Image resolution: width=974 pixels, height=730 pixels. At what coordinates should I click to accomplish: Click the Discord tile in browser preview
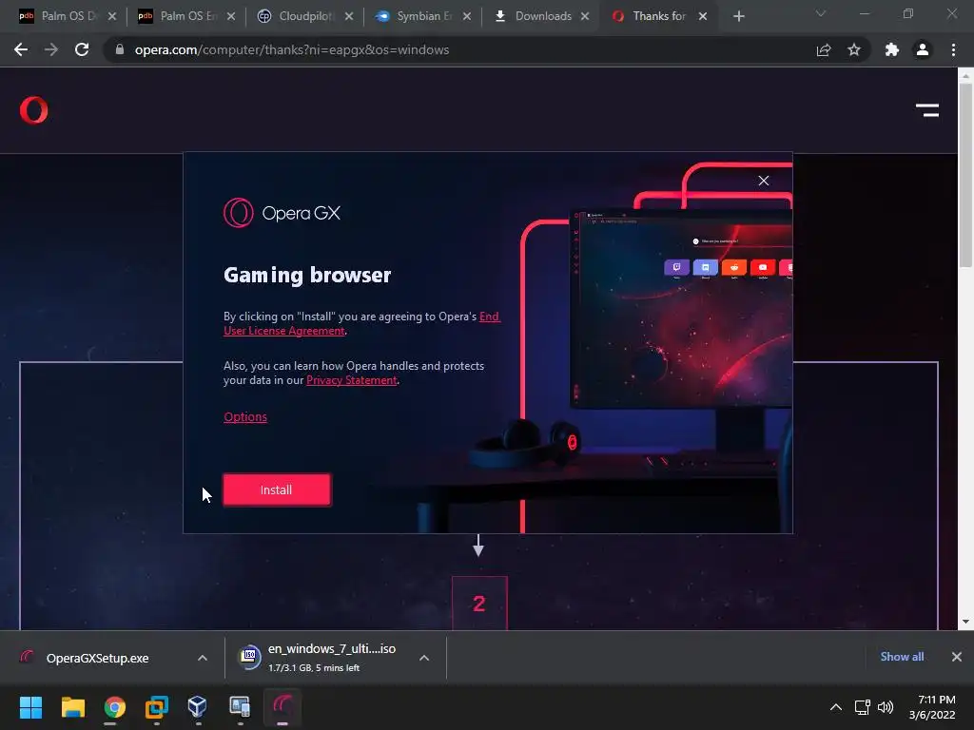(x=705, y=267)
